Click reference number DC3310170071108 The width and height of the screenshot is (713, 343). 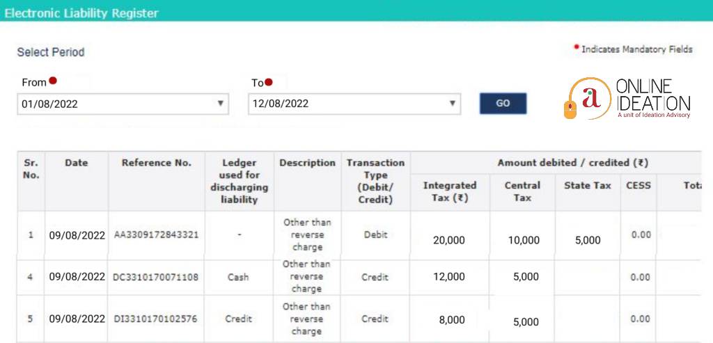[156, 278]
